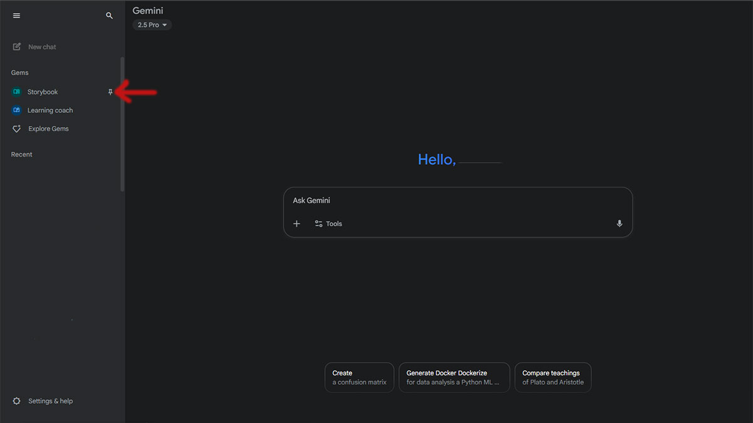Focus the Ask Gemini input field
The image size is (753, 423).
pos(457,201)
